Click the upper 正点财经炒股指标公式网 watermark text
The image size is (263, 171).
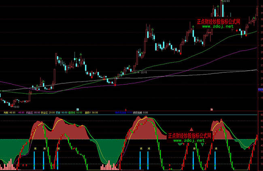[218, 22]
